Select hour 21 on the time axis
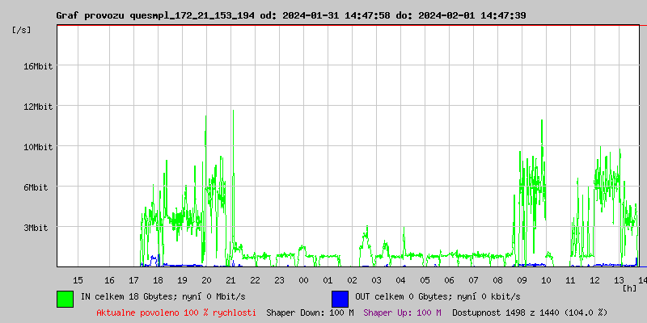Image resolution: width=647 pixels, height=323 pixels. coord(230,279)
